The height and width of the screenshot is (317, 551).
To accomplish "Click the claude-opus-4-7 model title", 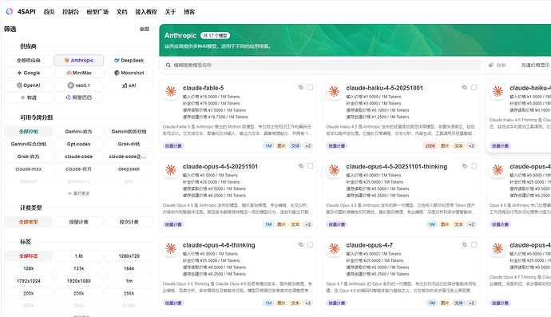I will click(369, 245).
